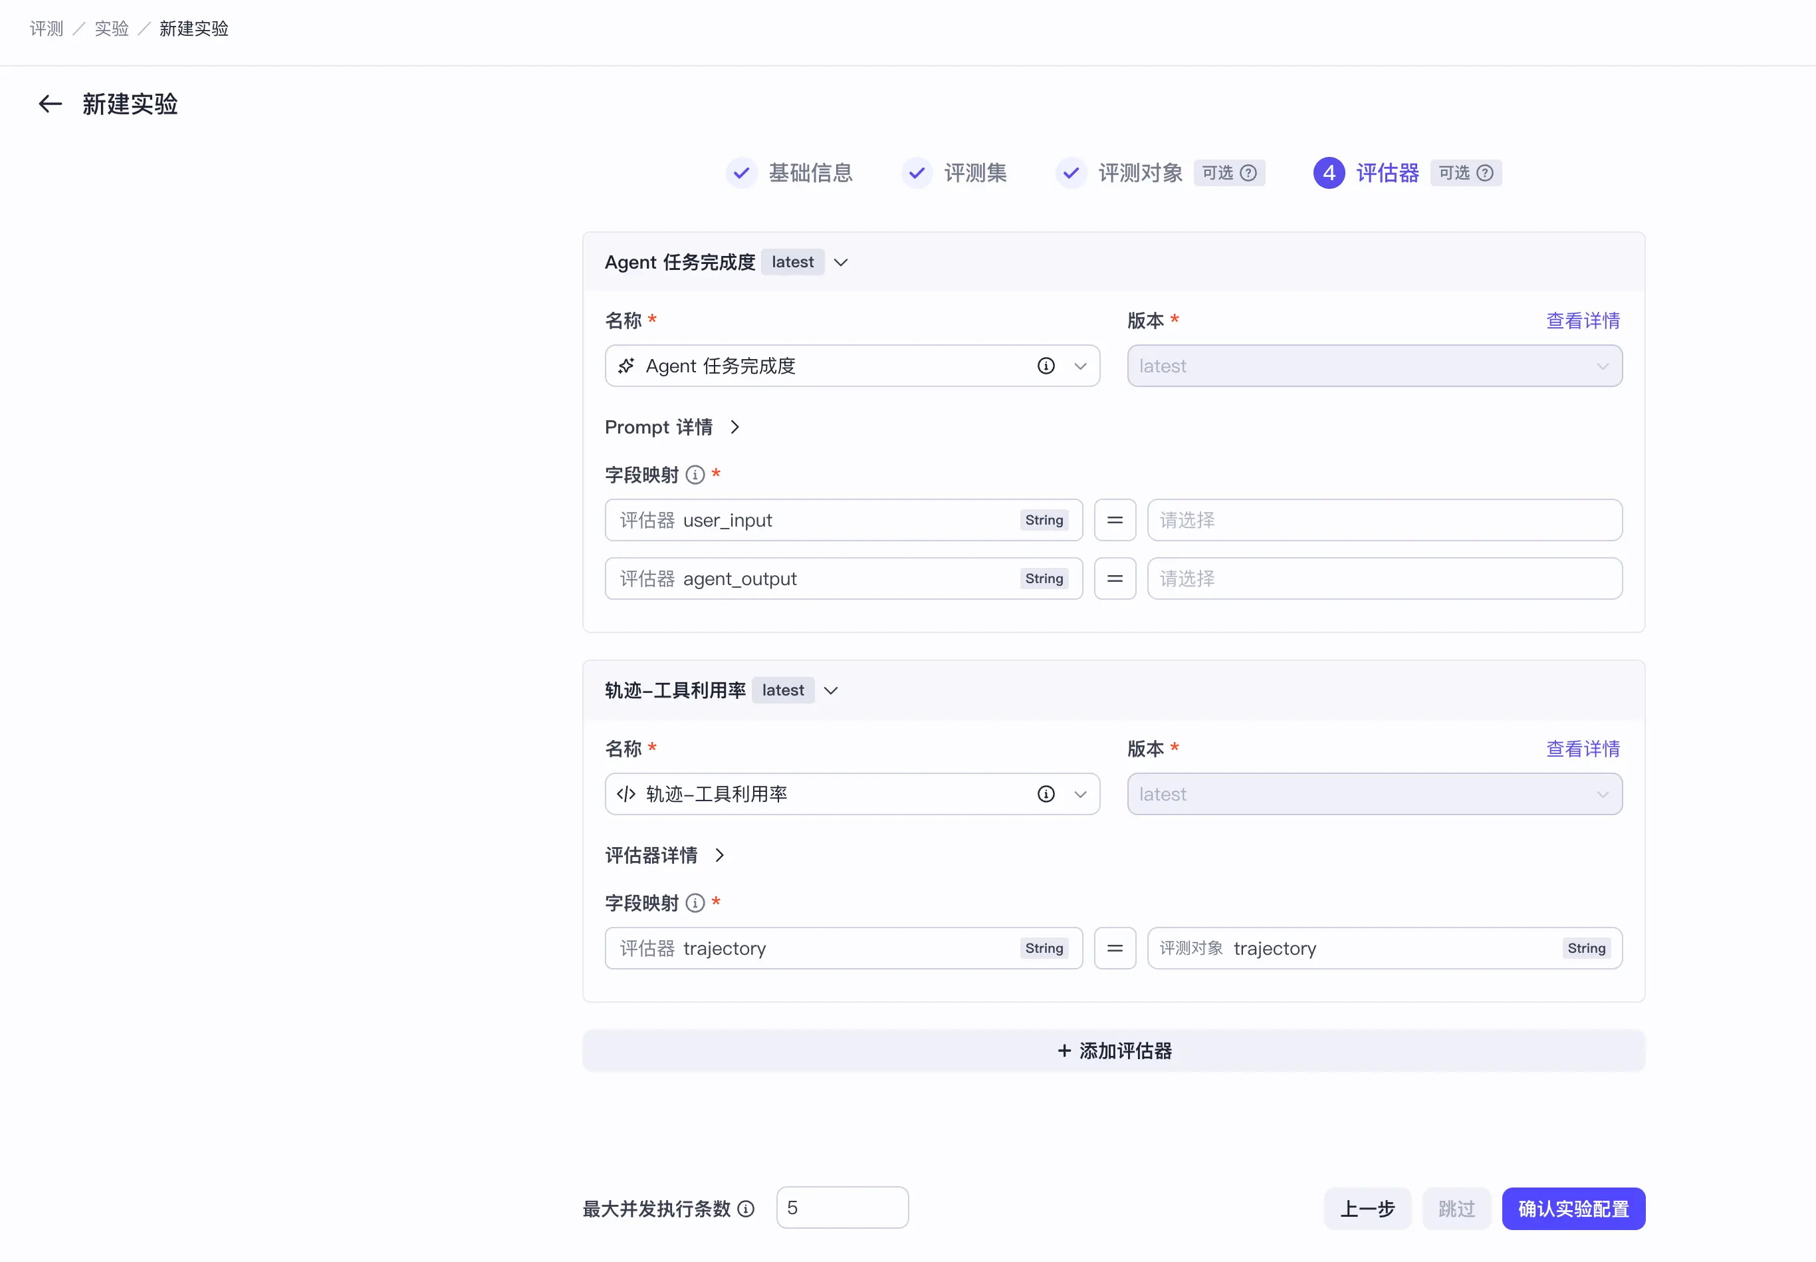Click the 评估器 user_input field
The image size is (1816, 1262).
point(844,521)
